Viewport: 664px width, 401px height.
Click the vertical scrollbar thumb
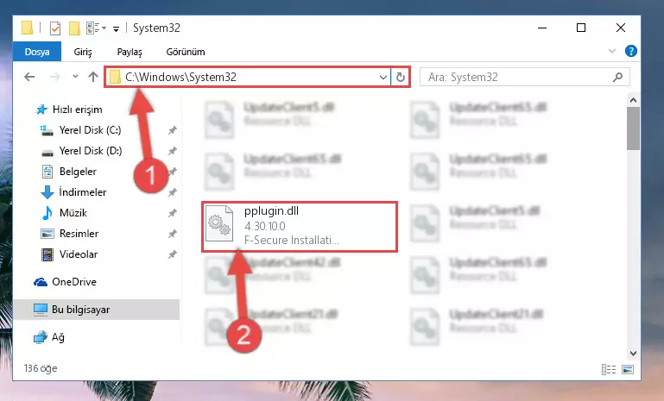(633, 128)
